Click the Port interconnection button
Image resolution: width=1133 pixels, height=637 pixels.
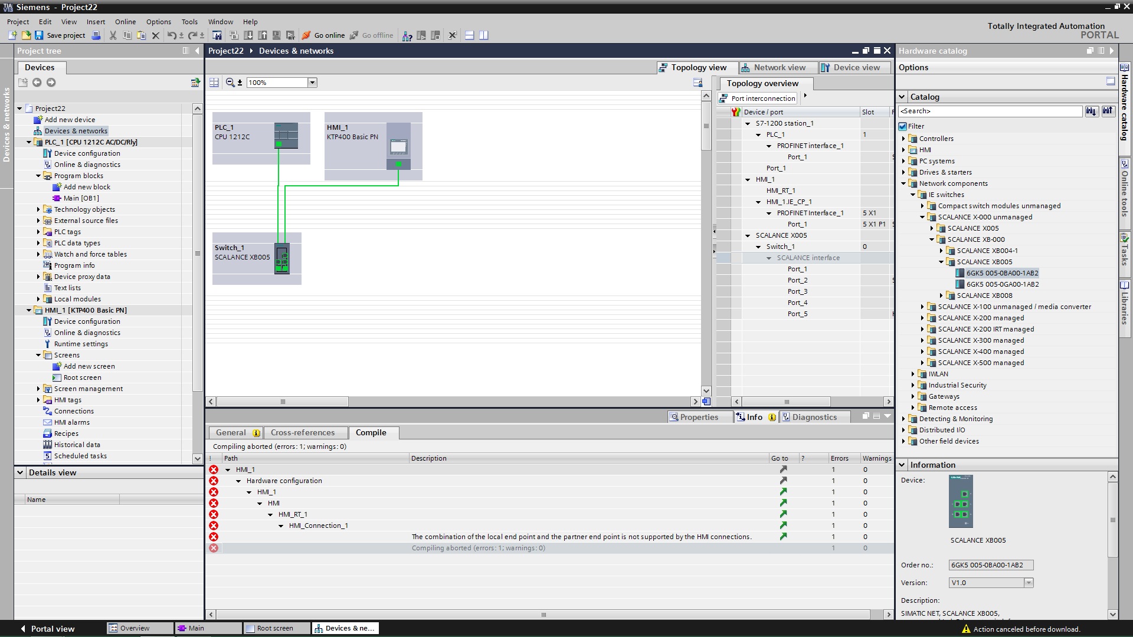point(758,98)
